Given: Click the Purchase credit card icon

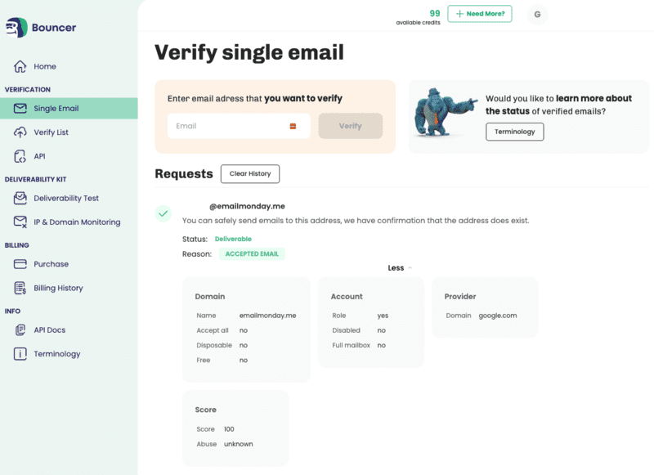Looking at the screenshot, I should point(20,264).
